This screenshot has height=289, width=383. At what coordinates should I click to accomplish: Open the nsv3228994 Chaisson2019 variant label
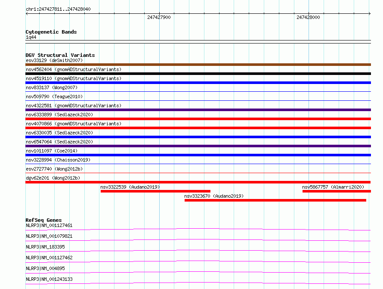tap(58, 160)
